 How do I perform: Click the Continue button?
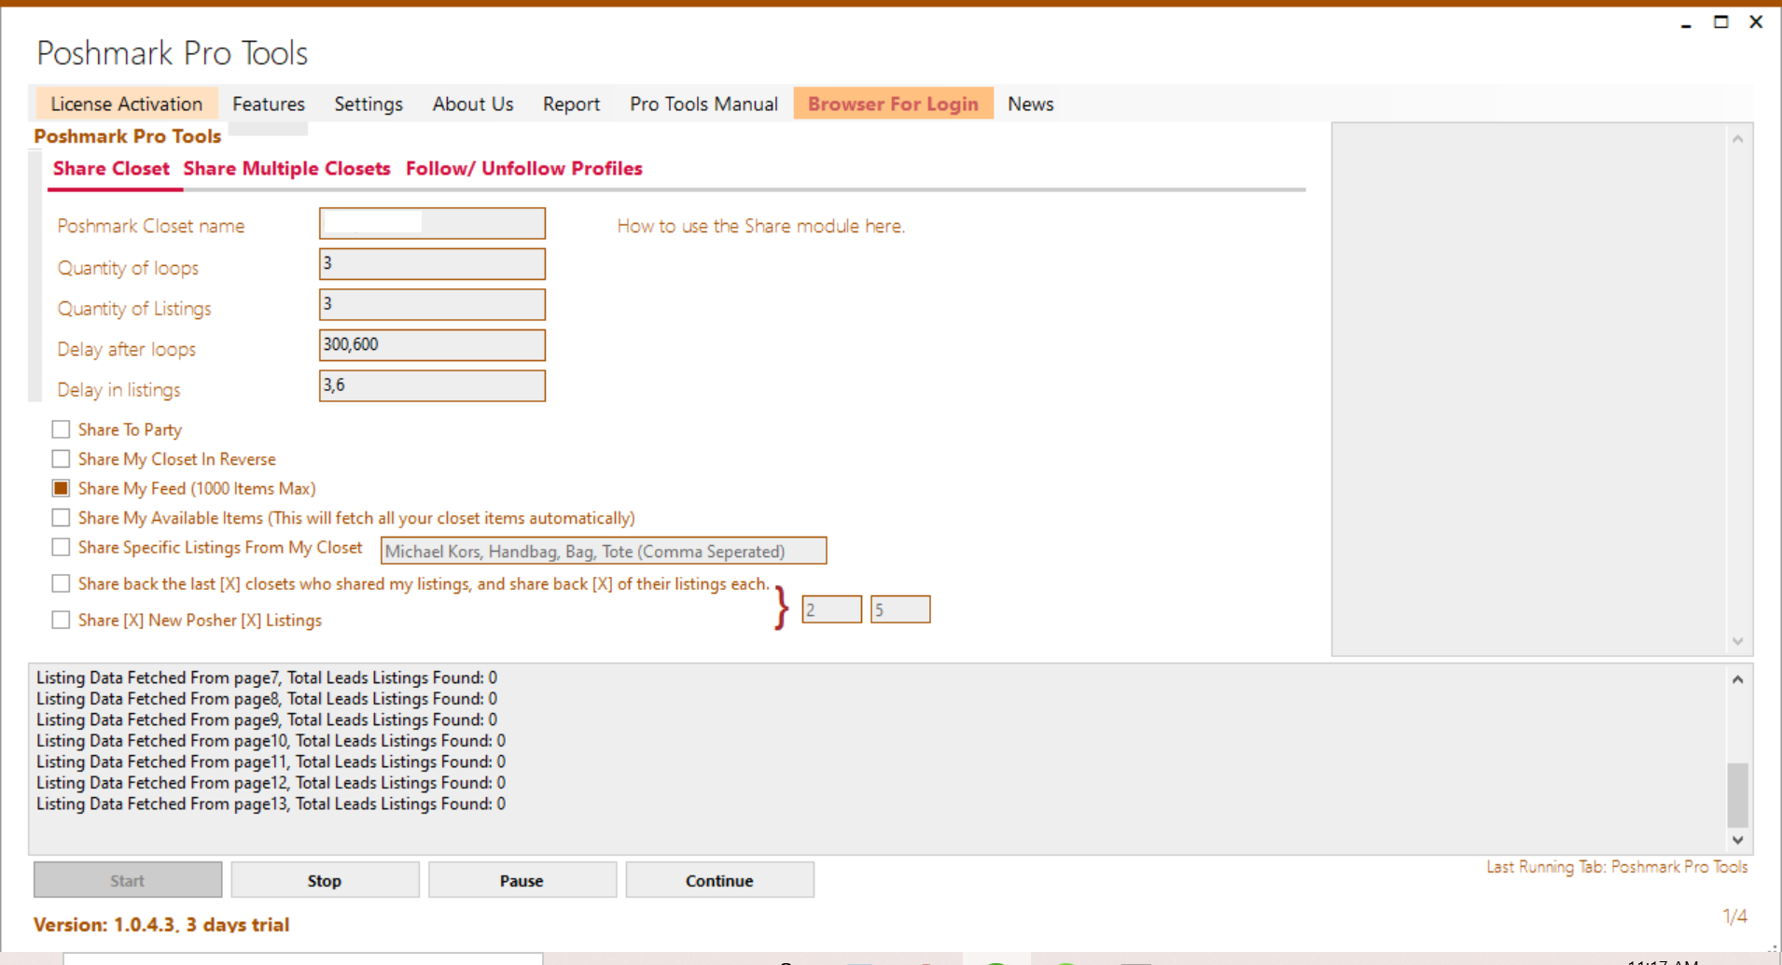point(719,880)
